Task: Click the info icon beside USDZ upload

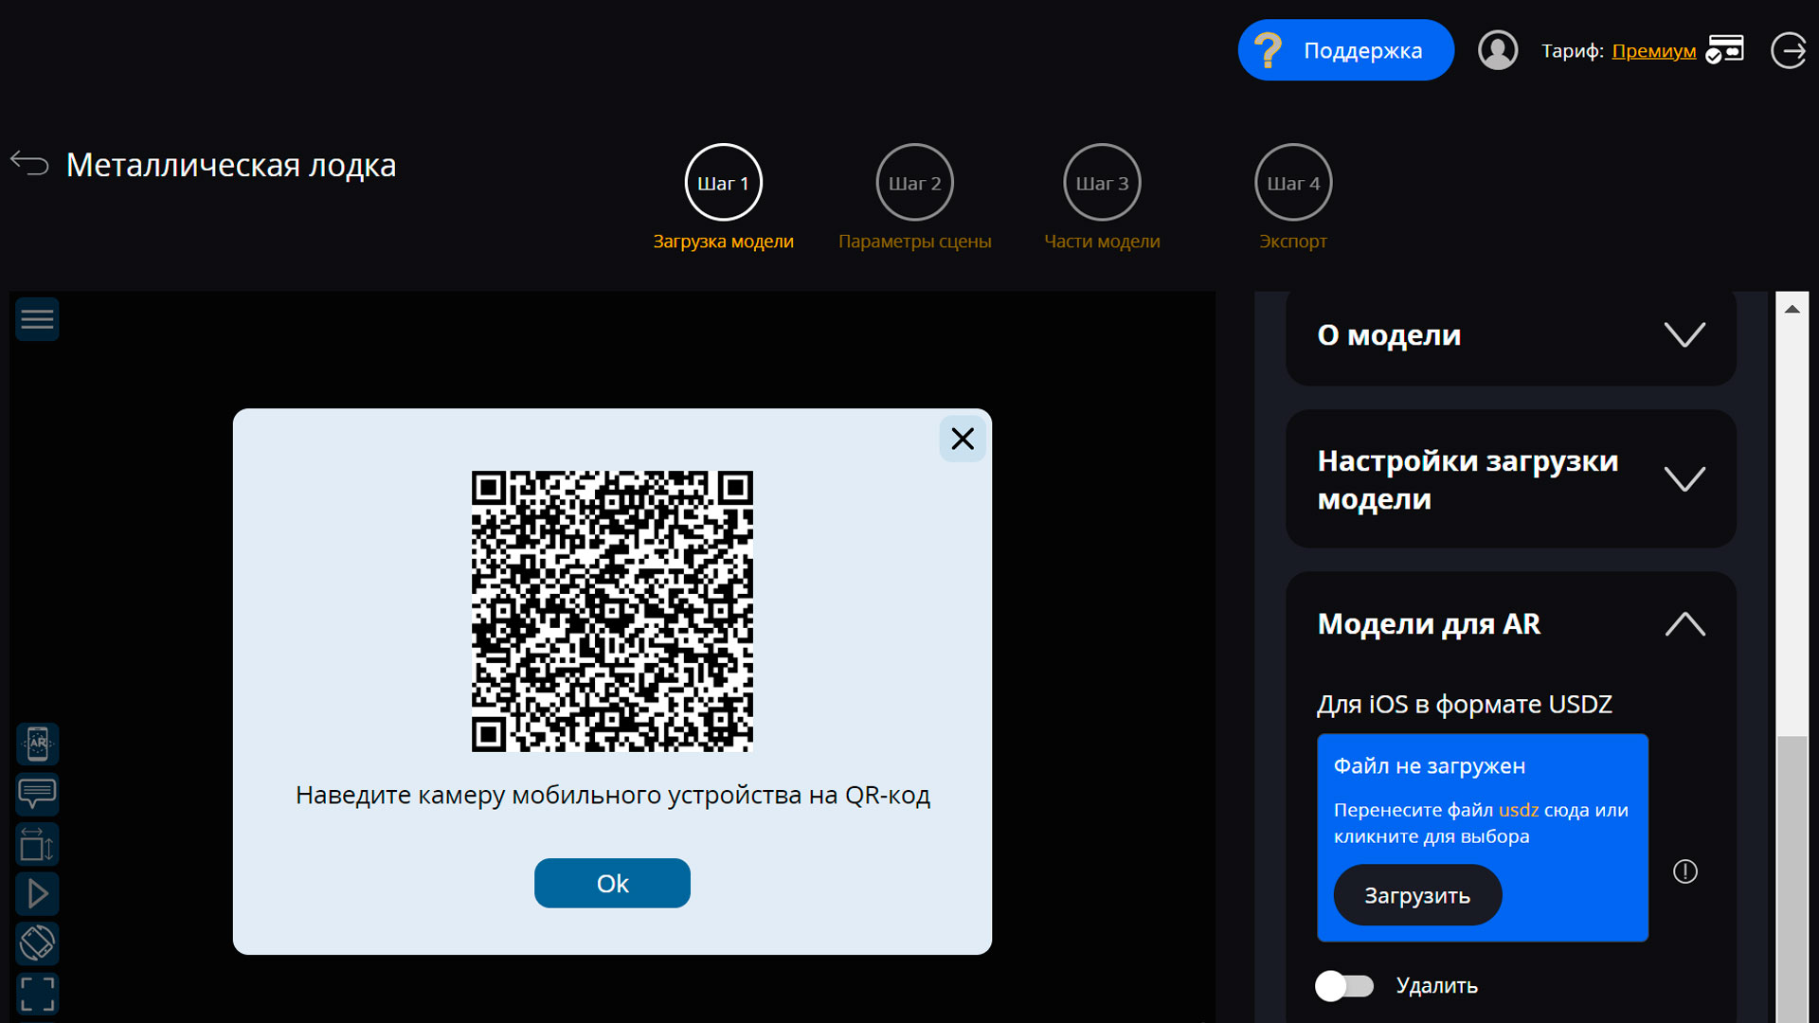Action: pos(1684,871)
